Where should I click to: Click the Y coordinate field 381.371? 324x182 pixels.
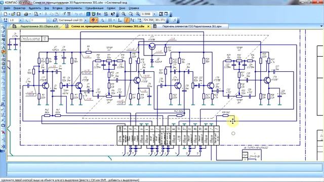click(x=160, y=20)
